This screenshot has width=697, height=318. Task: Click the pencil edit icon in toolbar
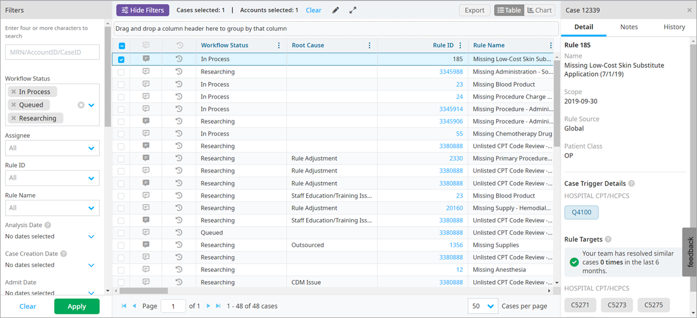click(335, 10)
